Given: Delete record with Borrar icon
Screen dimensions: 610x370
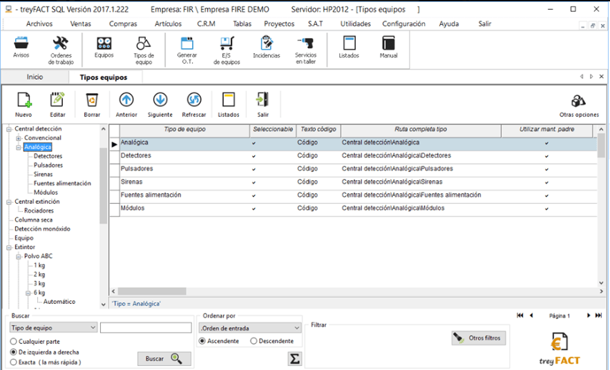Looking at the screenshot, I should [92, 100].
